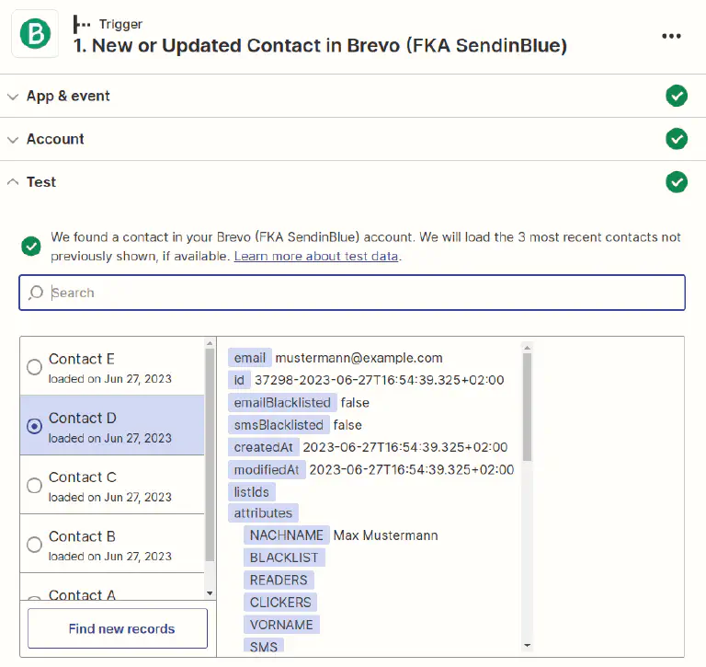This screenshot has height=667, width=706.
Task: Expand the Account section
Action: click(55, 139)
